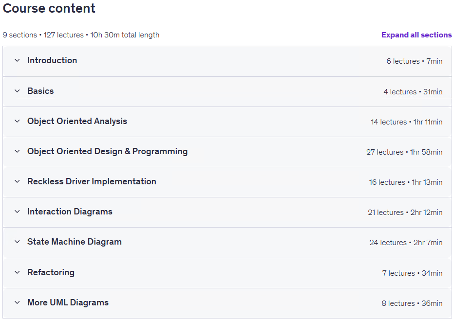Open the Interaction Diagrams title
This screenshot has width=453, height=319.
point(70,212)
